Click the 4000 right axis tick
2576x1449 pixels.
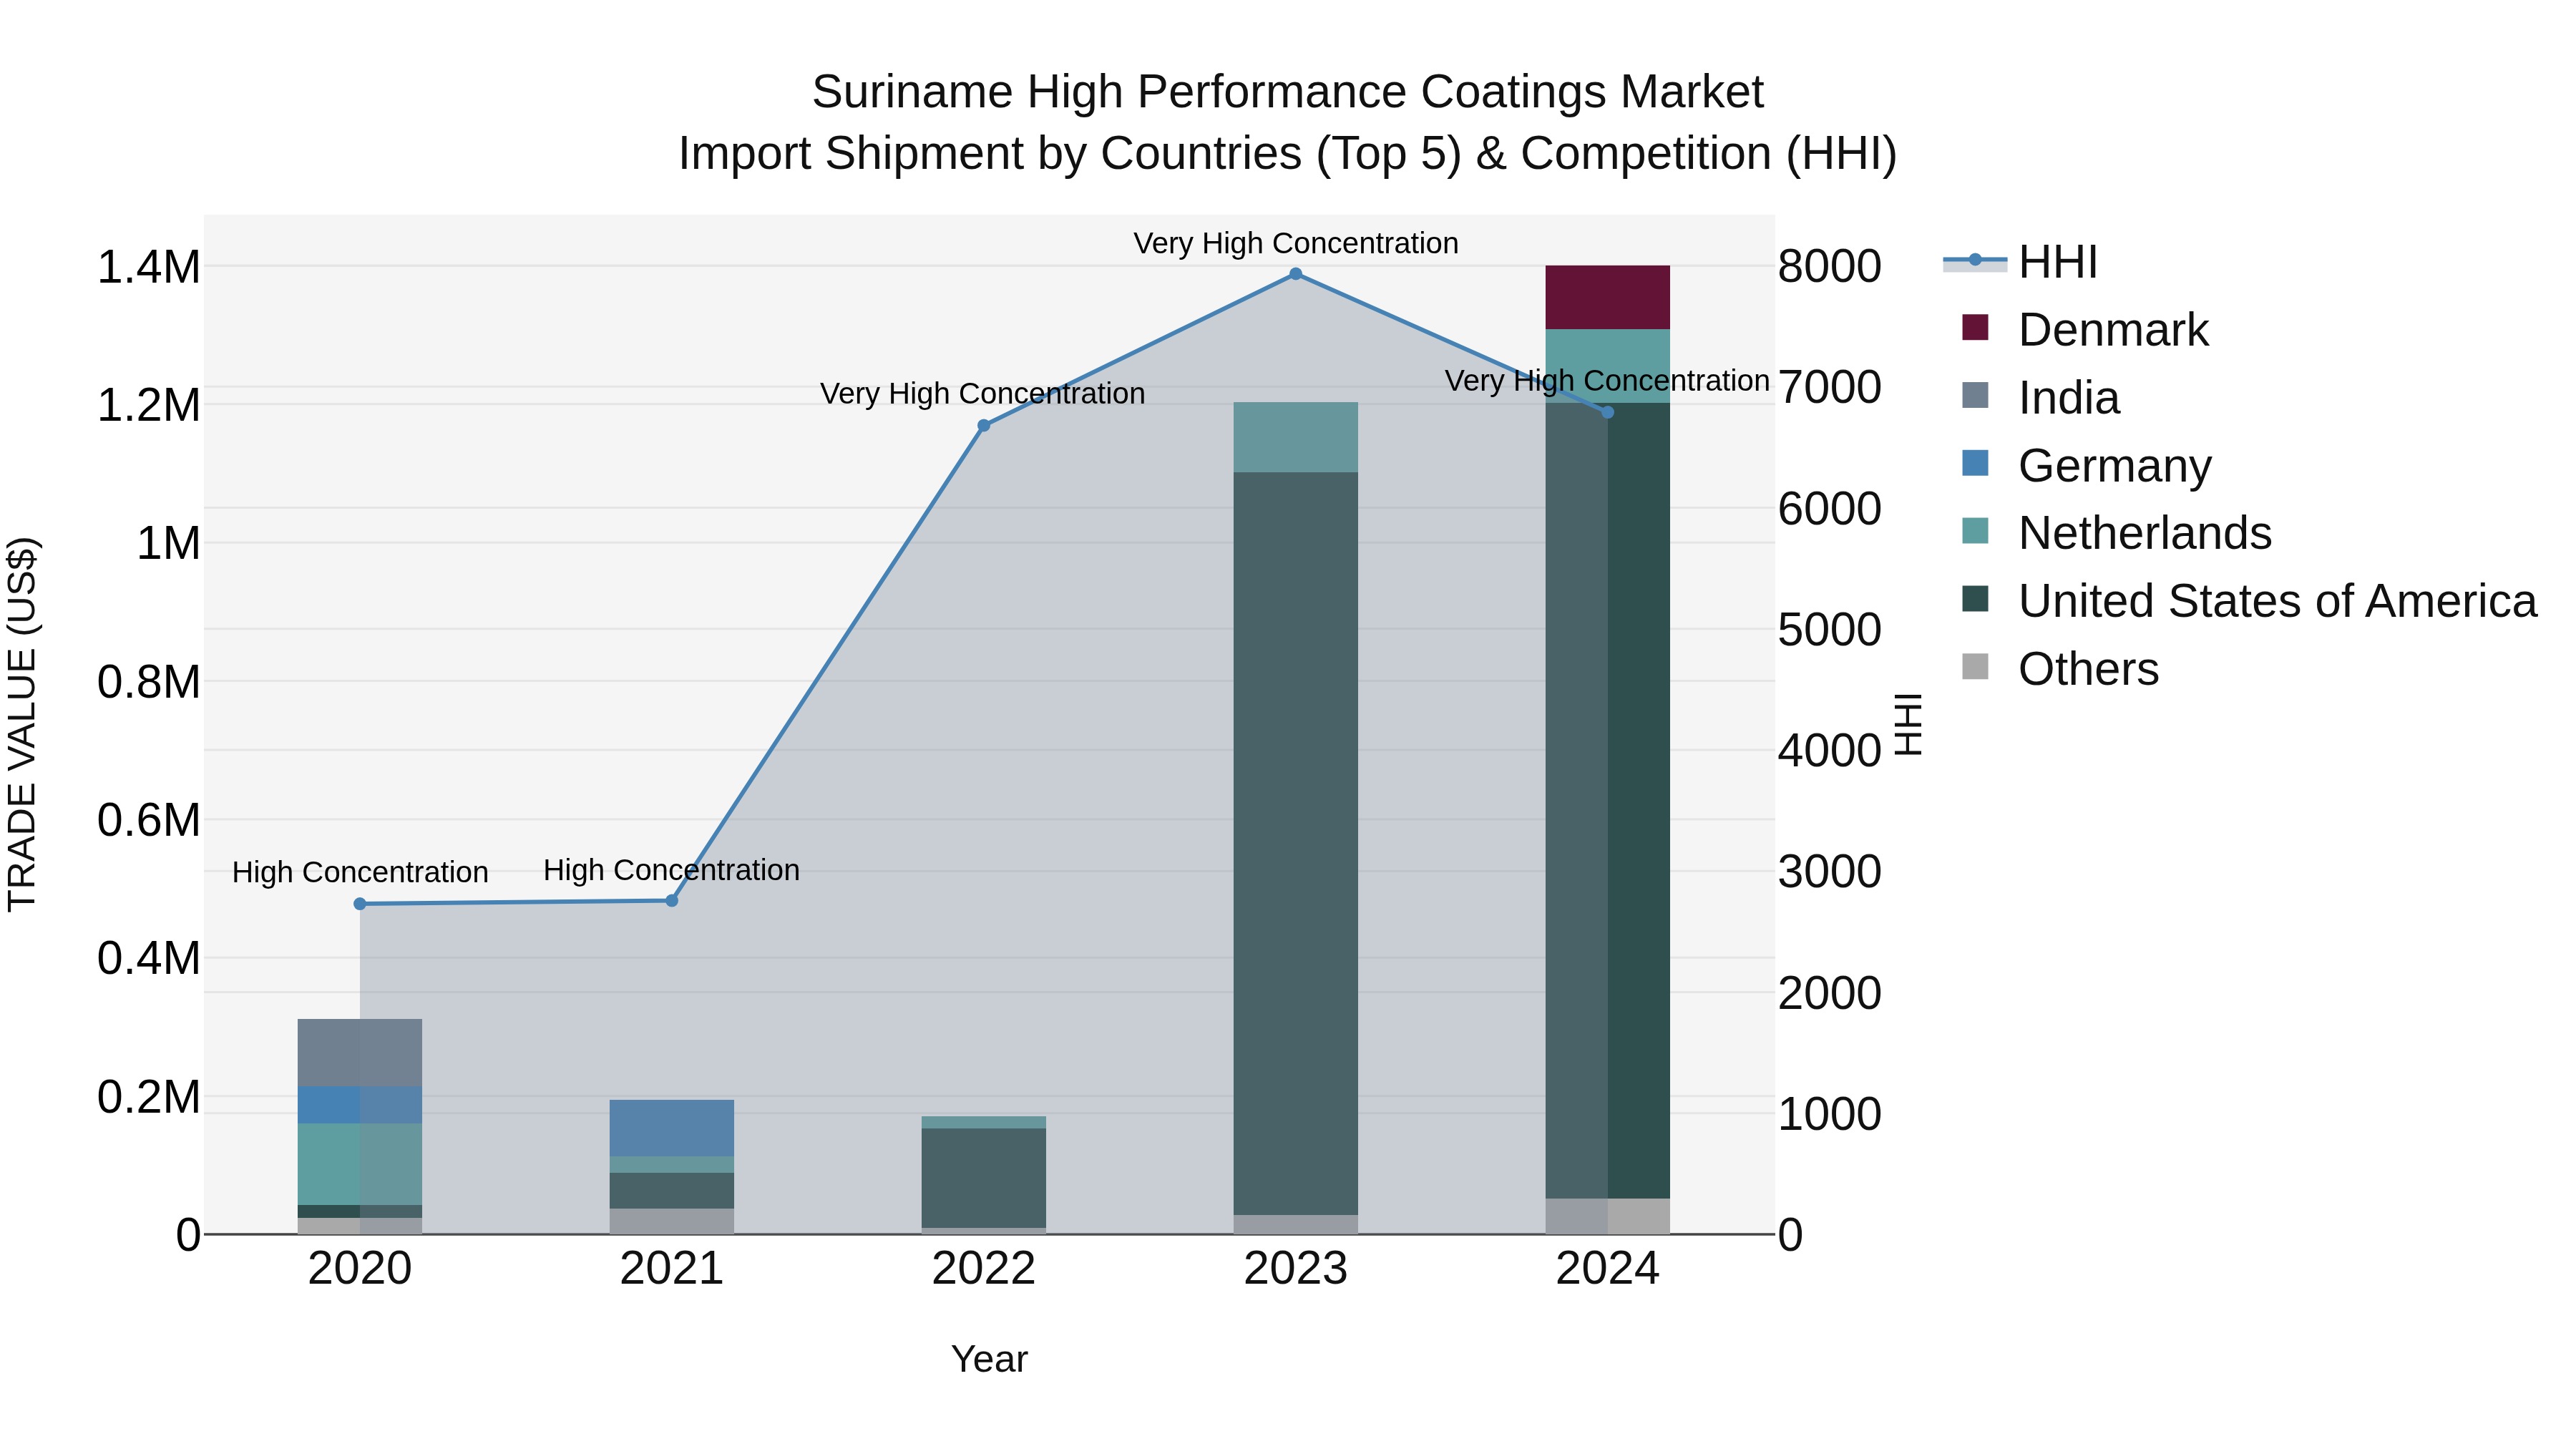point(1830,751)
